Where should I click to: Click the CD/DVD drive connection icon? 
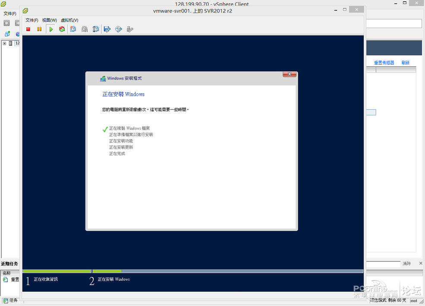pyautogui.click(x=119, y=29)
